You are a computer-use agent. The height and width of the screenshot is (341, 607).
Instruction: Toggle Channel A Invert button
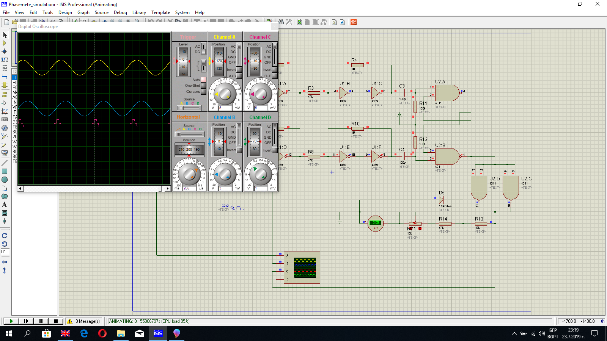coord(239,70)
